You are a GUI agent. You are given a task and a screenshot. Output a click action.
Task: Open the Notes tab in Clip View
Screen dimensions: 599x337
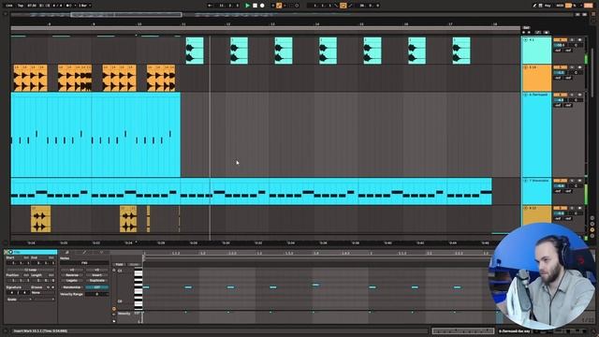66,252
